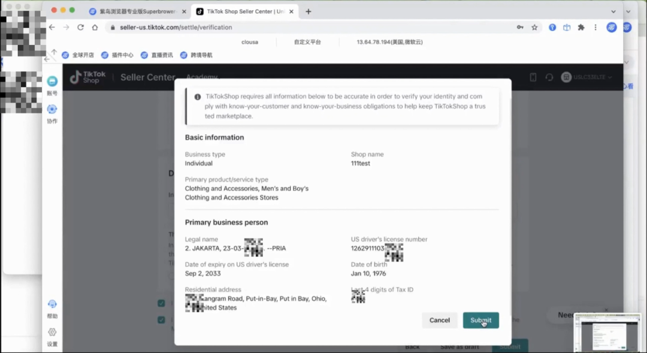Click the address bar URL field
647x353 pixels.
point(300,27)
